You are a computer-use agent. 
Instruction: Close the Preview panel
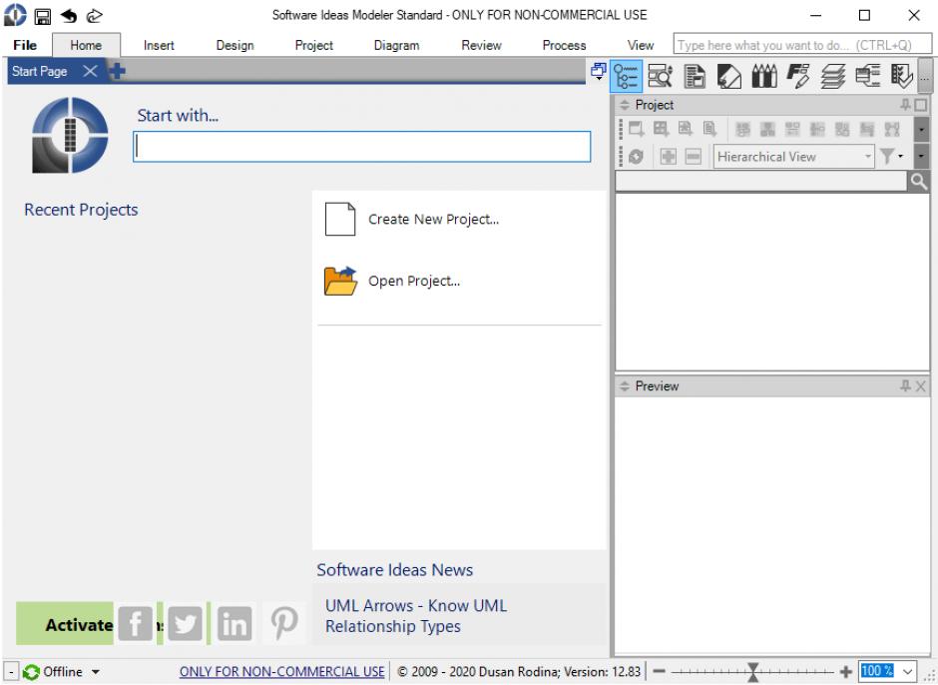(921, 386)
